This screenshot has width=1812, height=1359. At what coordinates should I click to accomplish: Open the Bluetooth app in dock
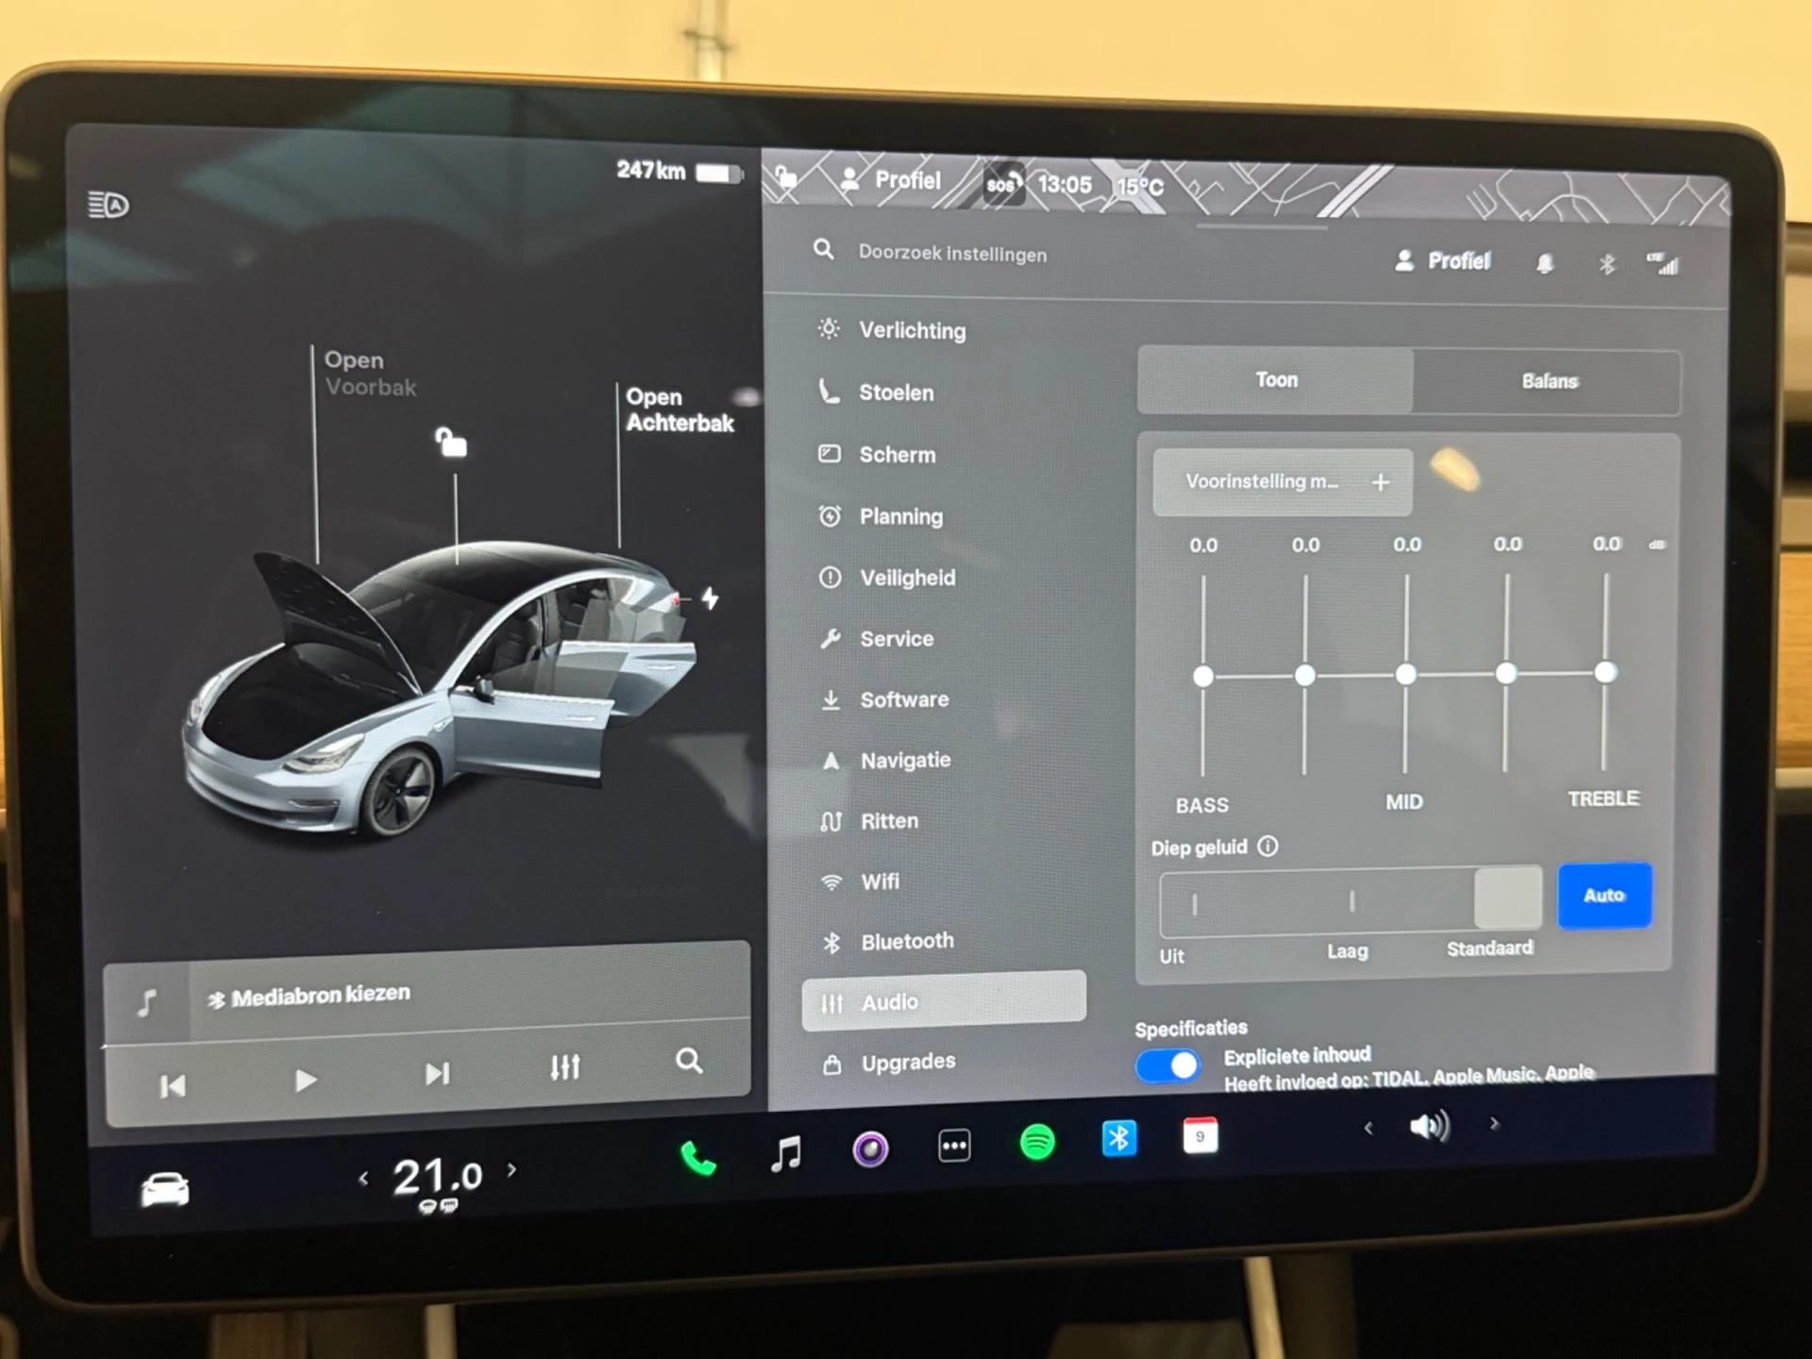click(x=1118, y=1138)
